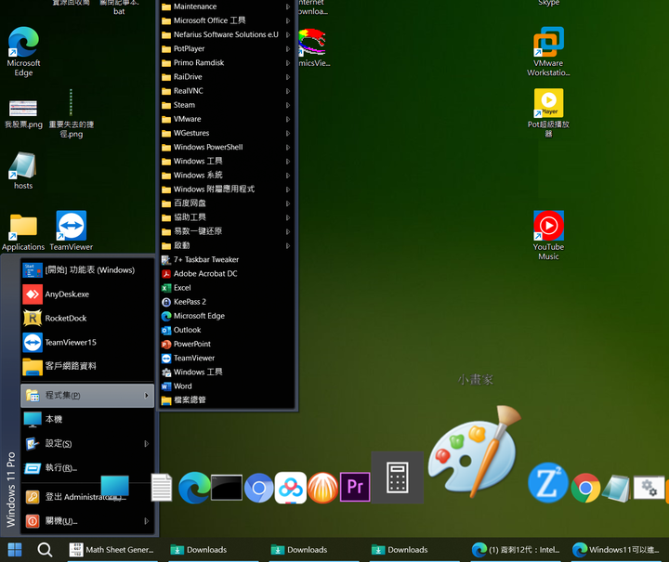The image size is (669, 562).
Task: Switch to Math Sheet Generator taskbar window
Action: point(112,550)
